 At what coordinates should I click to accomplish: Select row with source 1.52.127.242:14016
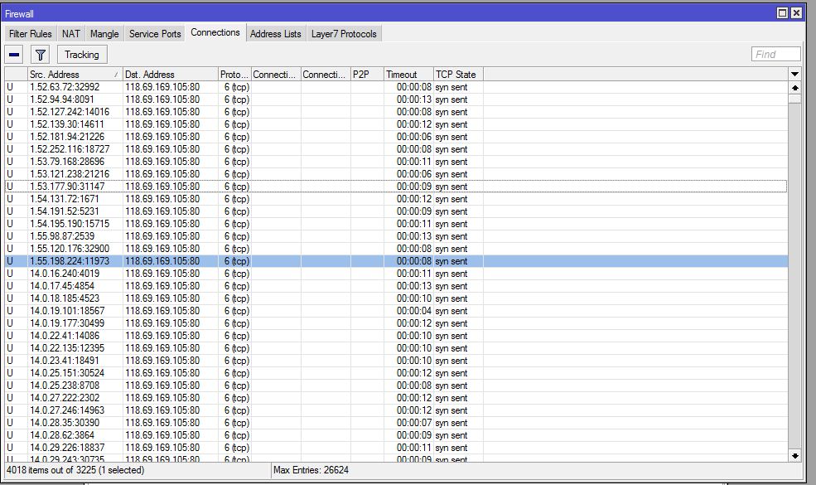pos(396,112)
